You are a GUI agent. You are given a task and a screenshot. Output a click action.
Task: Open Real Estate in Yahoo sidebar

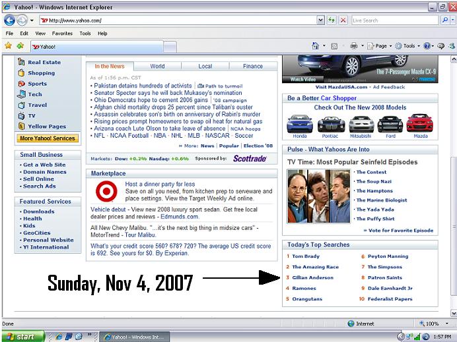44,62
